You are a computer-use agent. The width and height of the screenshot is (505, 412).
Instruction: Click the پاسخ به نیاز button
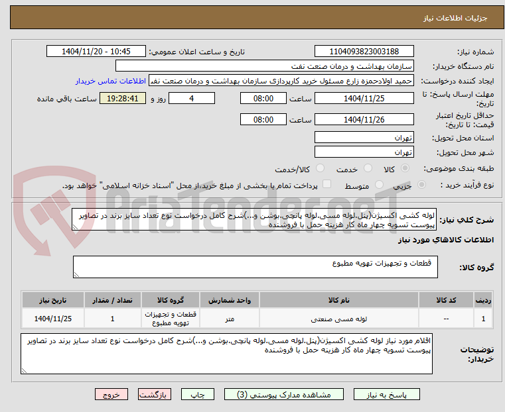(386, 394)
